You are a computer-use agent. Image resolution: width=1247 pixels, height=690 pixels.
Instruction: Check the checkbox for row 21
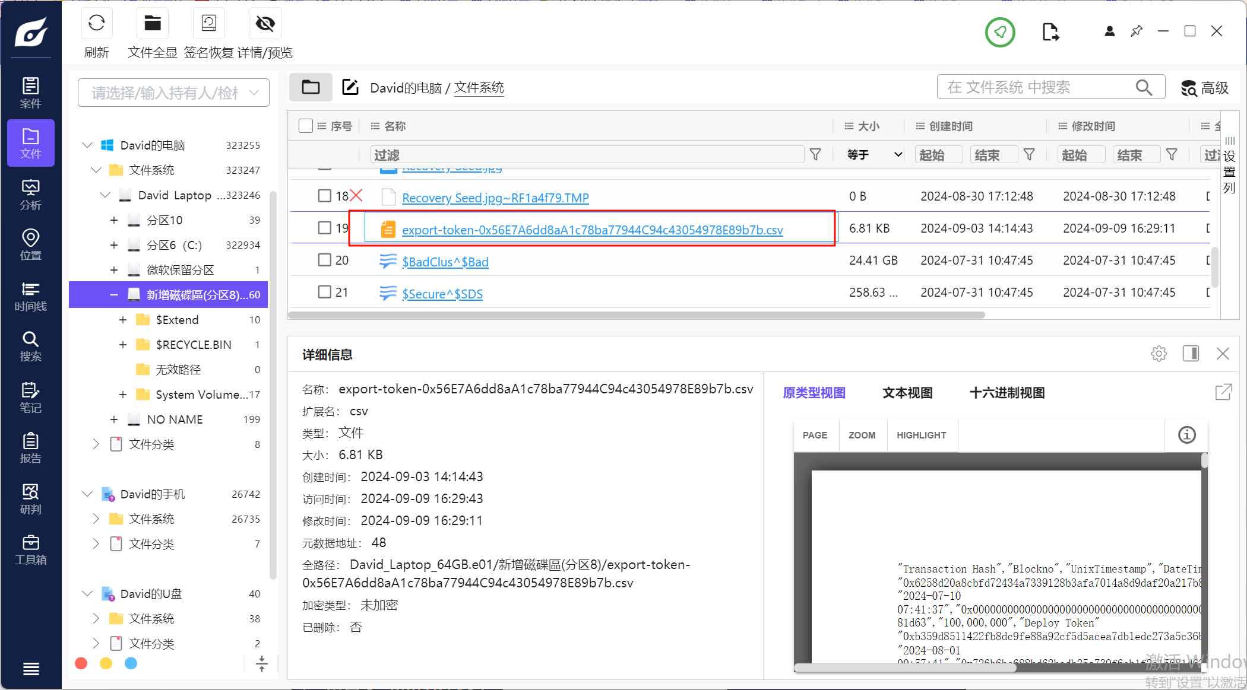click(324, 292)
